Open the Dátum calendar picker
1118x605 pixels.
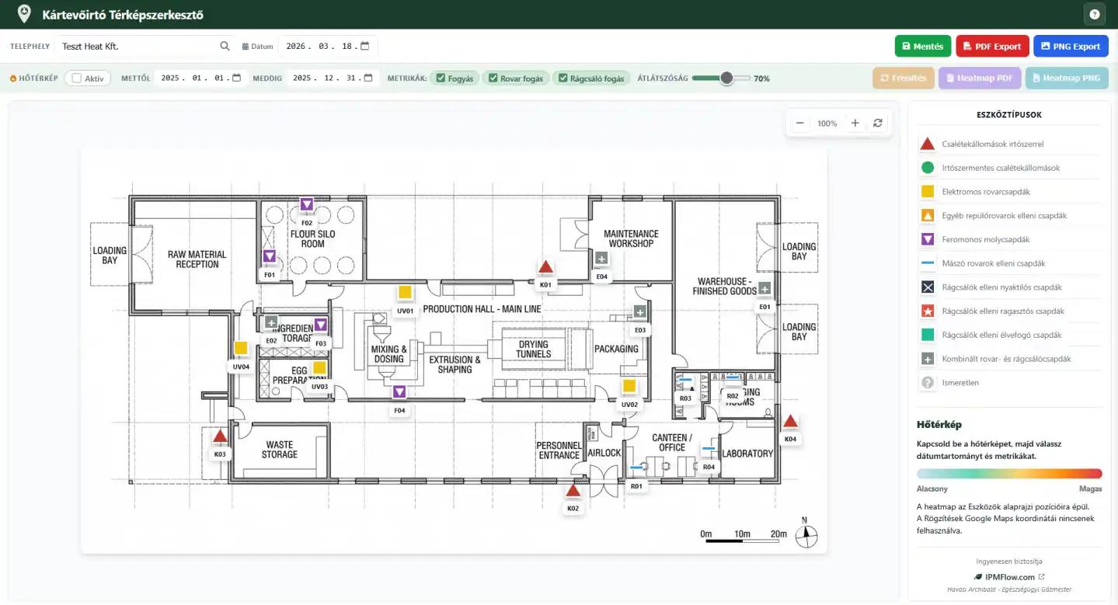pyautogui.click(x=365, y=46)
